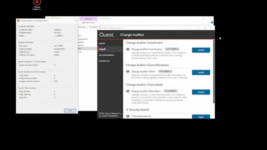Viewport: 267px width, 150px height.
Task: Click the package icon beside Change Auditor Coordinator
Action: pyautogui.click(x=128, y=49)
